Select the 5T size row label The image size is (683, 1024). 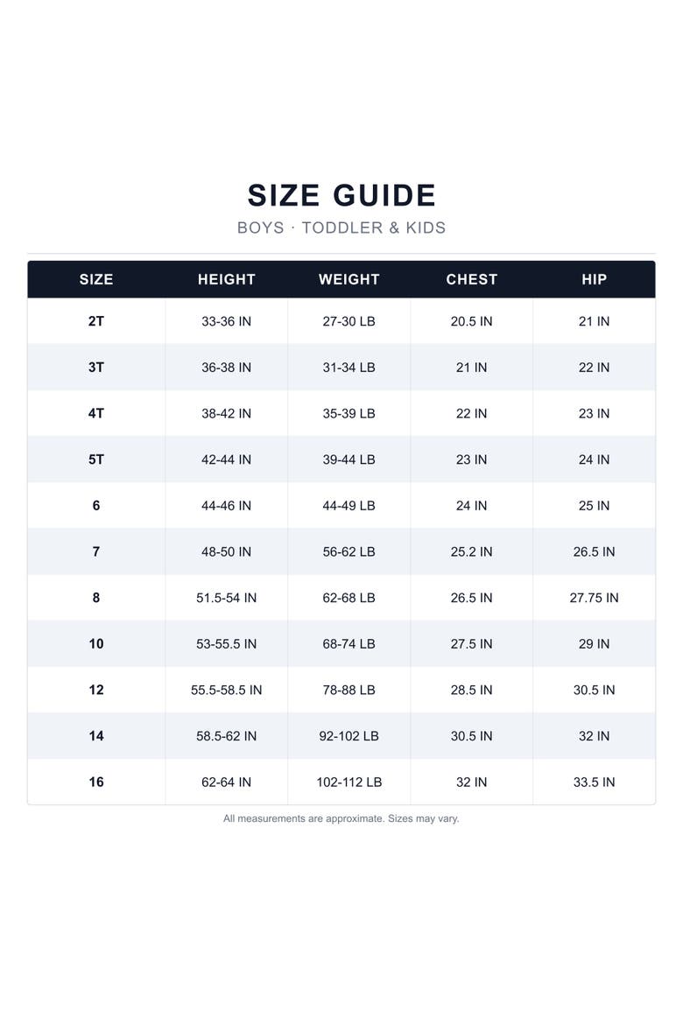[x=96, y=459]
